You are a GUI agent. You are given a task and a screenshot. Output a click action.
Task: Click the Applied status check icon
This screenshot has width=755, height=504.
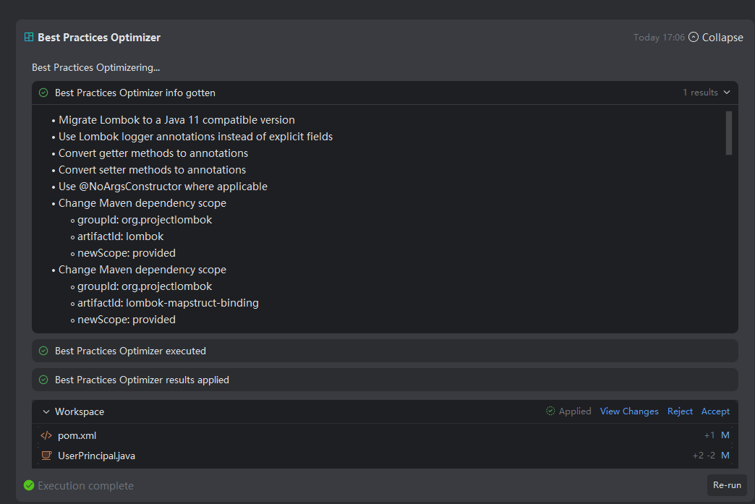pyautogui.click(x=551, y=411)
